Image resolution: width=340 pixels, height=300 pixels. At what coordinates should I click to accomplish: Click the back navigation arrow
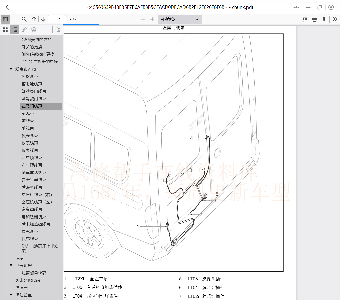[x=7, y=7]
